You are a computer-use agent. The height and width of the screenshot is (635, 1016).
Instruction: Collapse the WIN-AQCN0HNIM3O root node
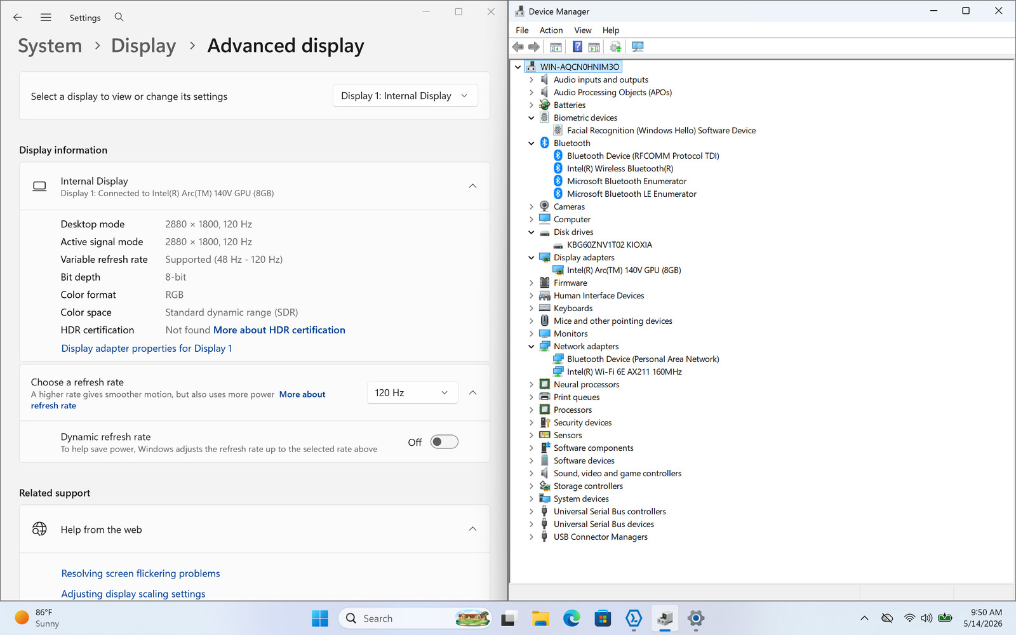tap(518, 67)
